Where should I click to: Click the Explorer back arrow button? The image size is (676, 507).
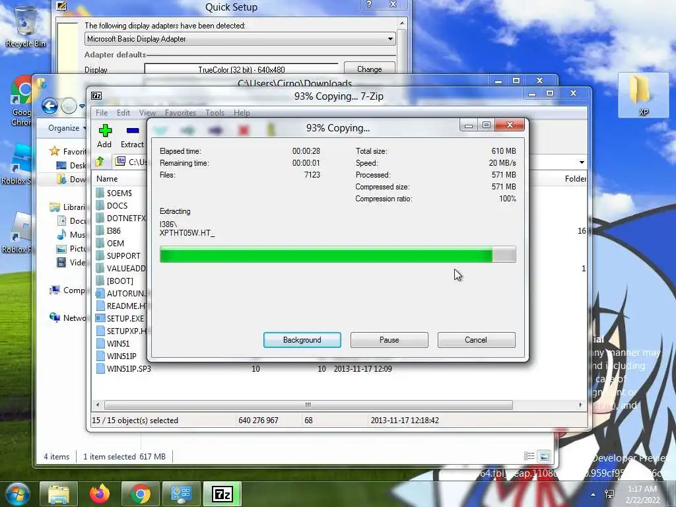[x=50, y=106]
